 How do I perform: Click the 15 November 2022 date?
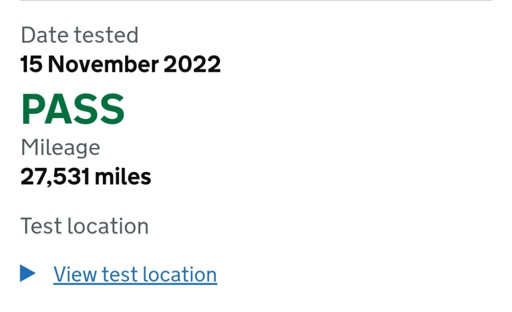pyautogui.click(x=121, y=64)
